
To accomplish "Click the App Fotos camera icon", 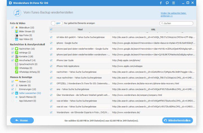I will 17,35.
